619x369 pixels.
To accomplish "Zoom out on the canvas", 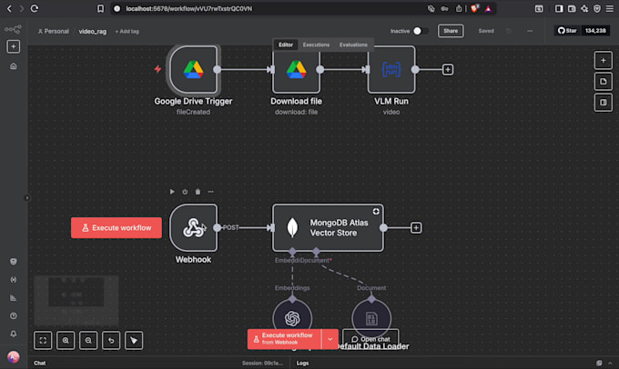I will [x=88, y=340].
